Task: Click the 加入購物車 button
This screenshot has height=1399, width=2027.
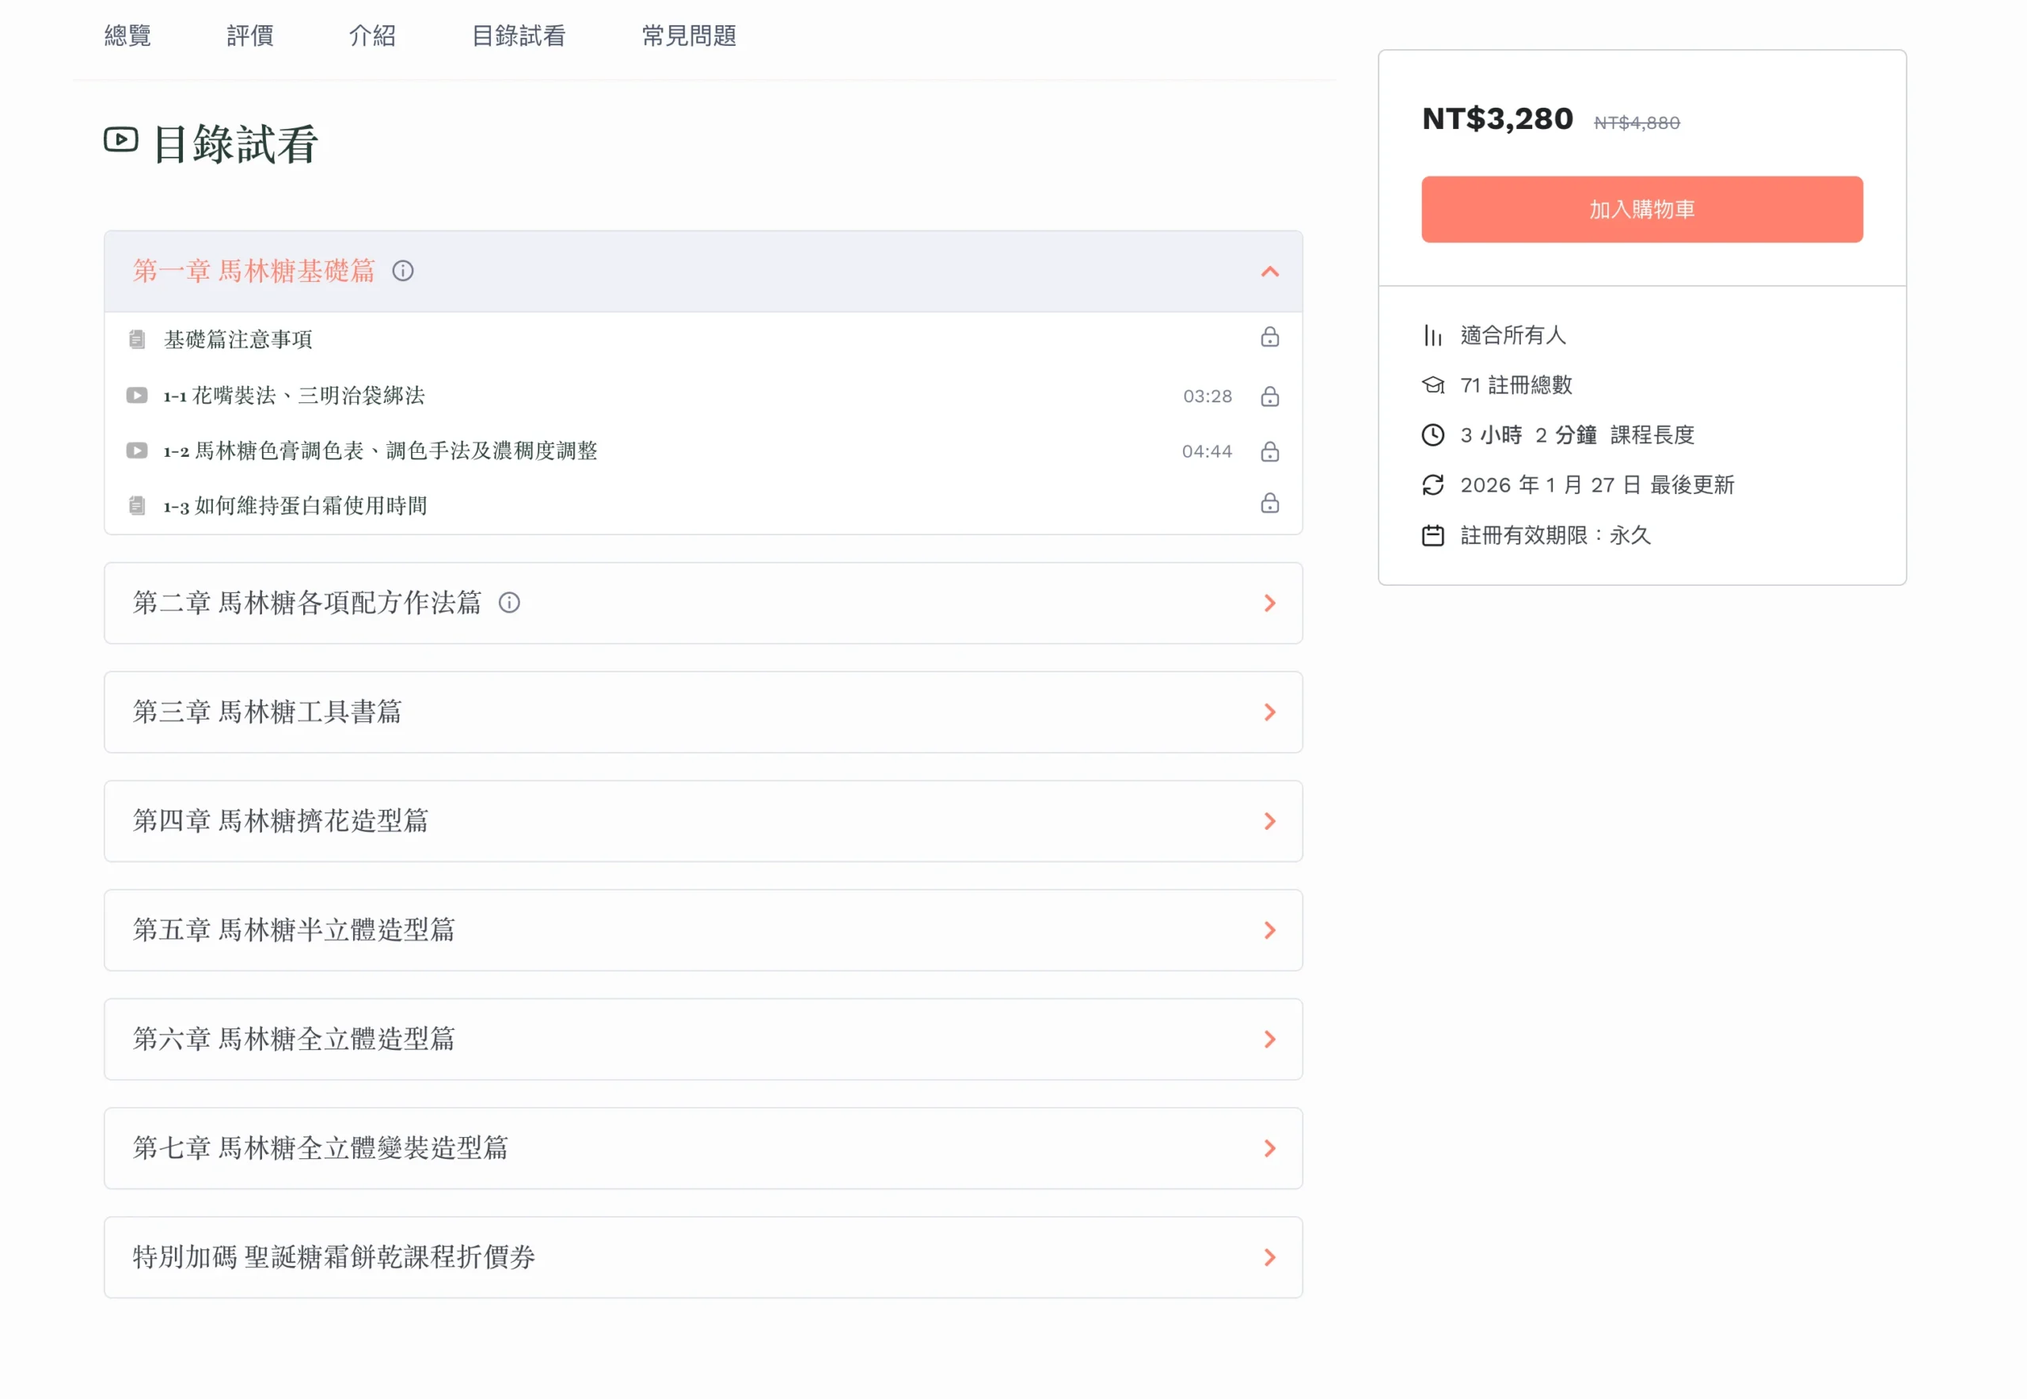Action: (x=1642, y=210)
